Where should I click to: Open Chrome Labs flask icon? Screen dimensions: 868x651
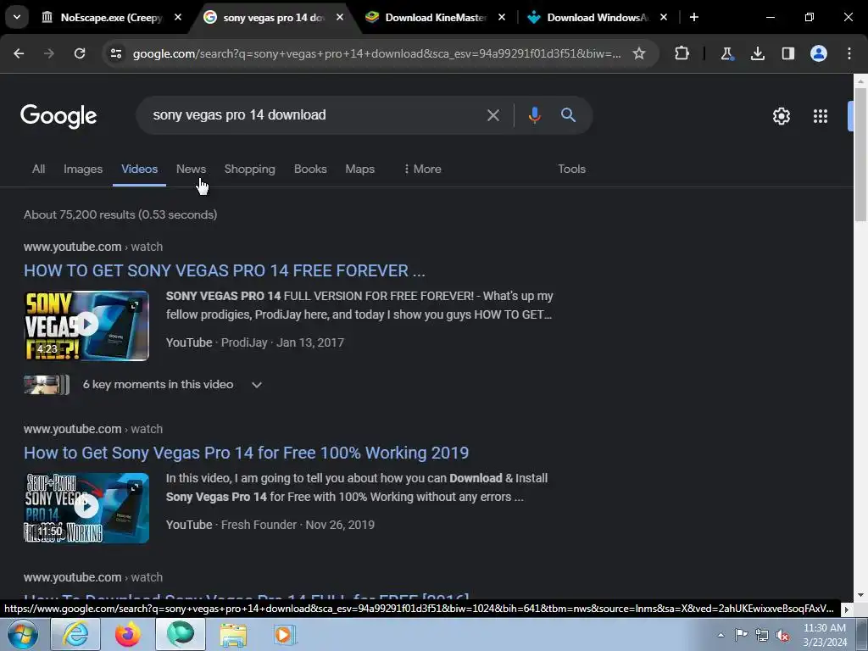pos(726,53)
